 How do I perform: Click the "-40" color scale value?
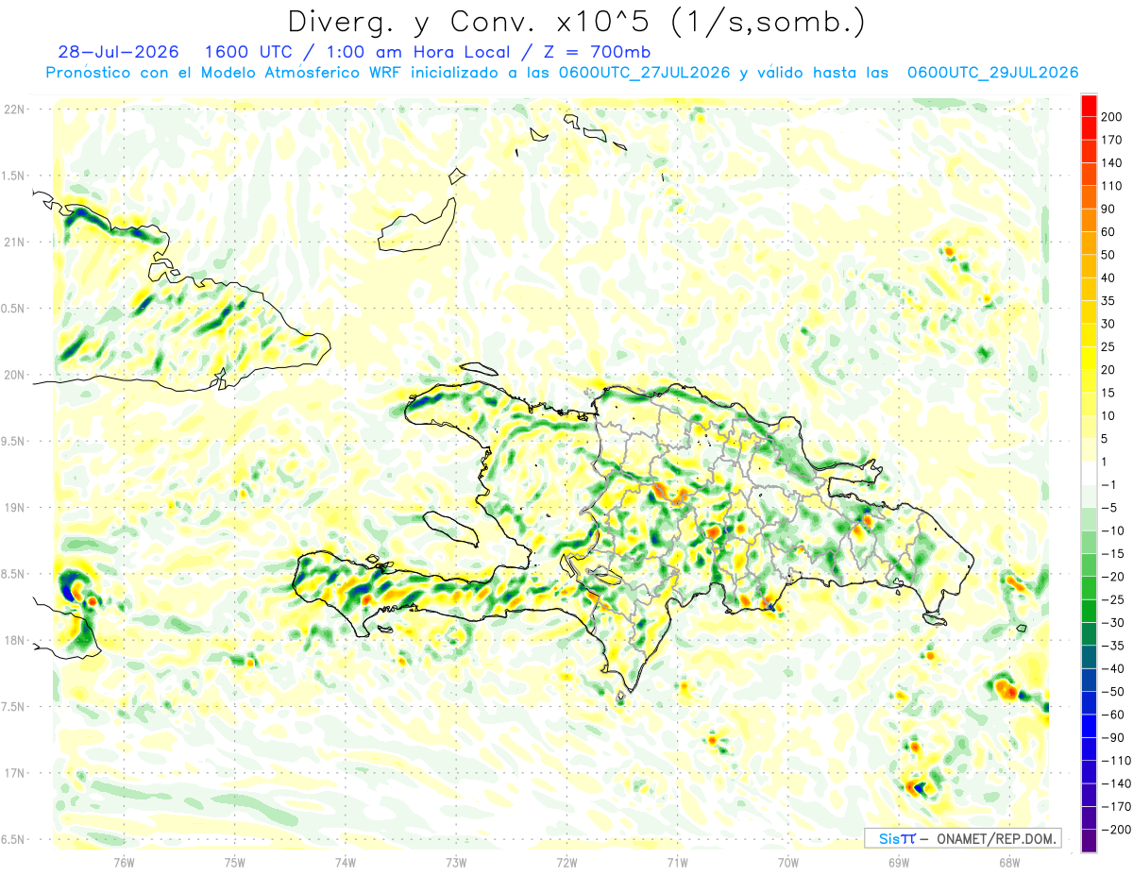(1111, 669)
